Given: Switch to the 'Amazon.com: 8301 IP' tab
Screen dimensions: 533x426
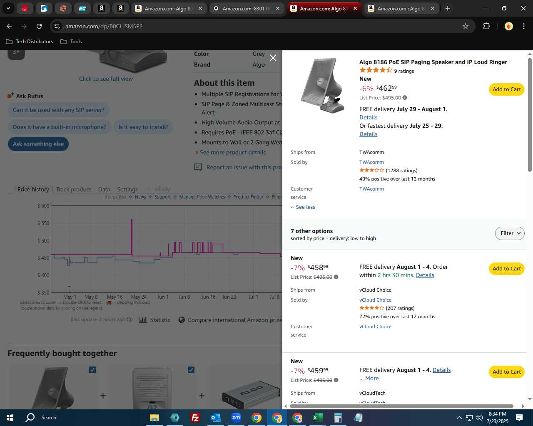Looking at the screenshot, I should [x=246, y=8].
